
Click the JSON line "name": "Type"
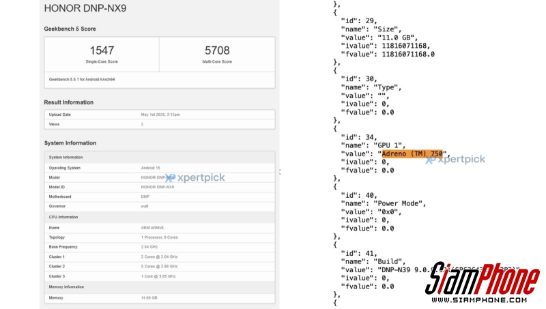point(371,87)
